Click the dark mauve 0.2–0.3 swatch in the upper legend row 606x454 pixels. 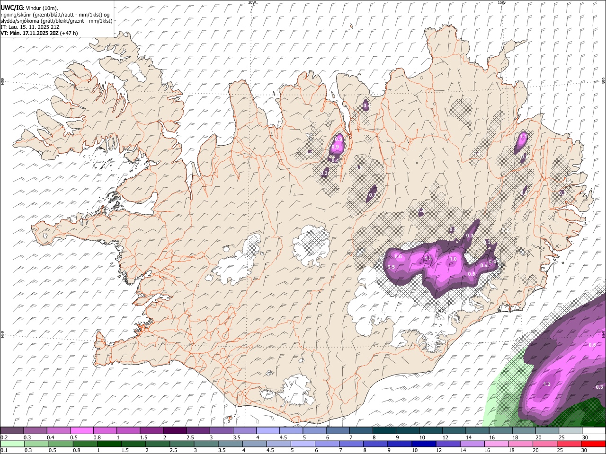pos(12,431)
